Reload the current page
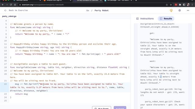 click(x=11, y=5)
